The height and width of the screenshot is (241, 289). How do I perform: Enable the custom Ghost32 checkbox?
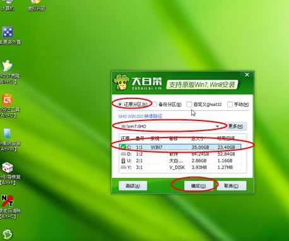click(x=189, y=104)
